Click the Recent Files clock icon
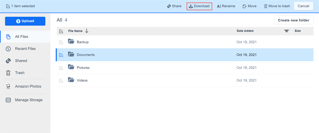 tap(8, 49)
